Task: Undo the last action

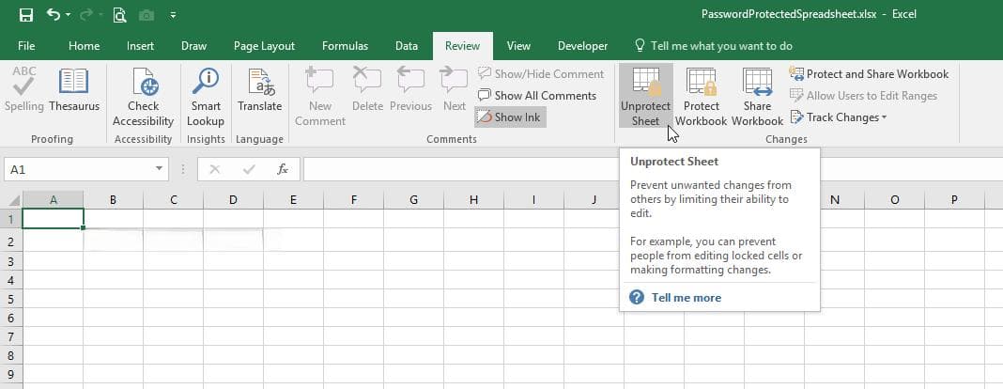Action: tap(54, 14)
